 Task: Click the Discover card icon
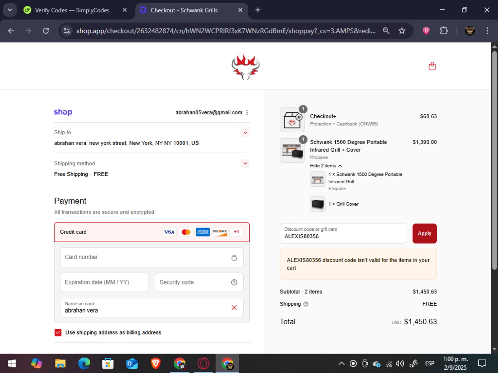(220, 232)
